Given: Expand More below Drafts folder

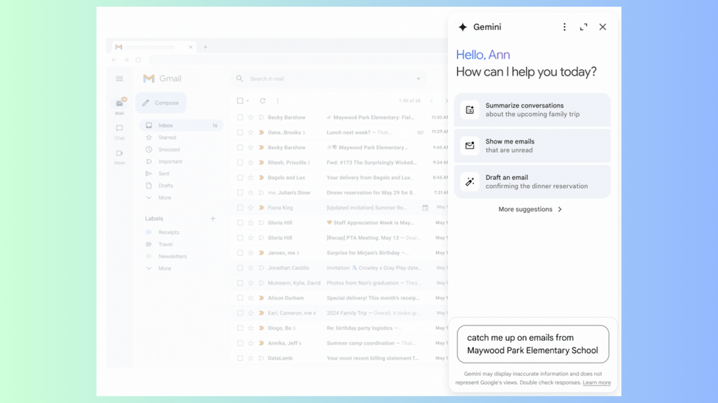Looking at the screenshot, I should click(x=164, y=198).
